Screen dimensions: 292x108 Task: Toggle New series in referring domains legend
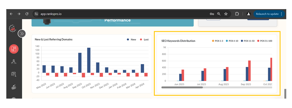(x=132, y=40)
